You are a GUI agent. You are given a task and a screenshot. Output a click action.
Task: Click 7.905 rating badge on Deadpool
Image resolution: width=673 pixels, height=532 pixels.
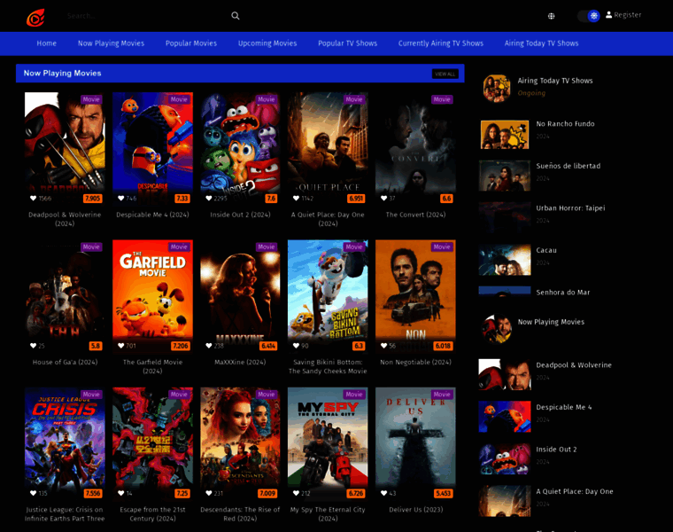coord(93,198)
